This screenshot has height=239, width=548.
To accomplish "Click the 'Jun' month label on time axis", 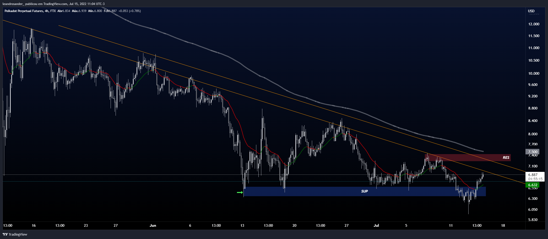I will tap(153, 225).
